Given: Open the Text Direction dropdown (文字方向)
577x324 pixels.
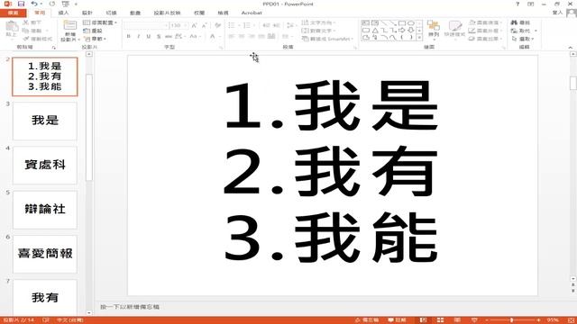Looking at the screenshot, I should 318,22.
